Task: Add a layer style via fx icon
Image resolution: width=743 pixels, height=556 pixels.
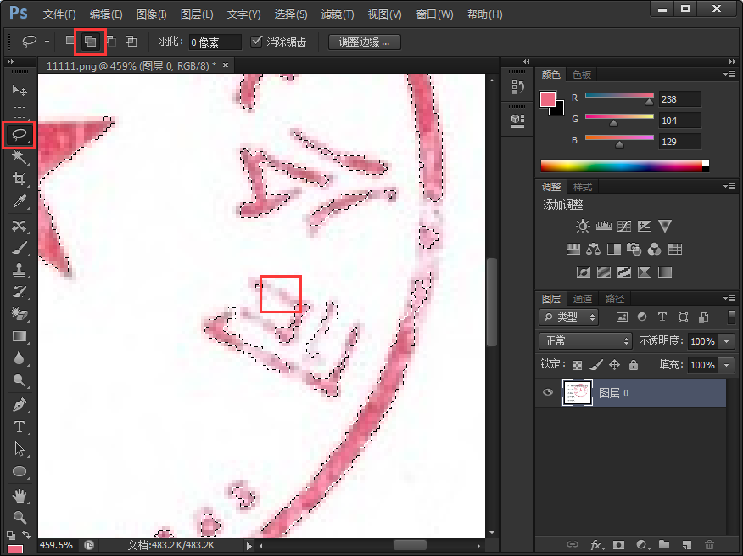Action: point(596,545)
